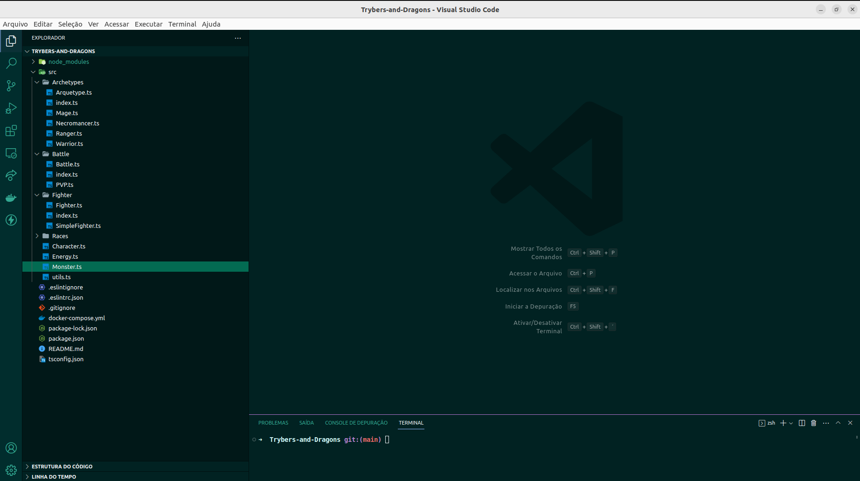Expand ESTRUTURA DO CÓDIGO section

click(135, 466)
